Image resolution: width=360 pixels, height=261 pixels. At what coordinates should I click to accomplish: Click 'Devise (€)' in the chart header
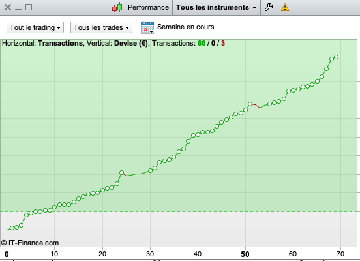point(131,43)
